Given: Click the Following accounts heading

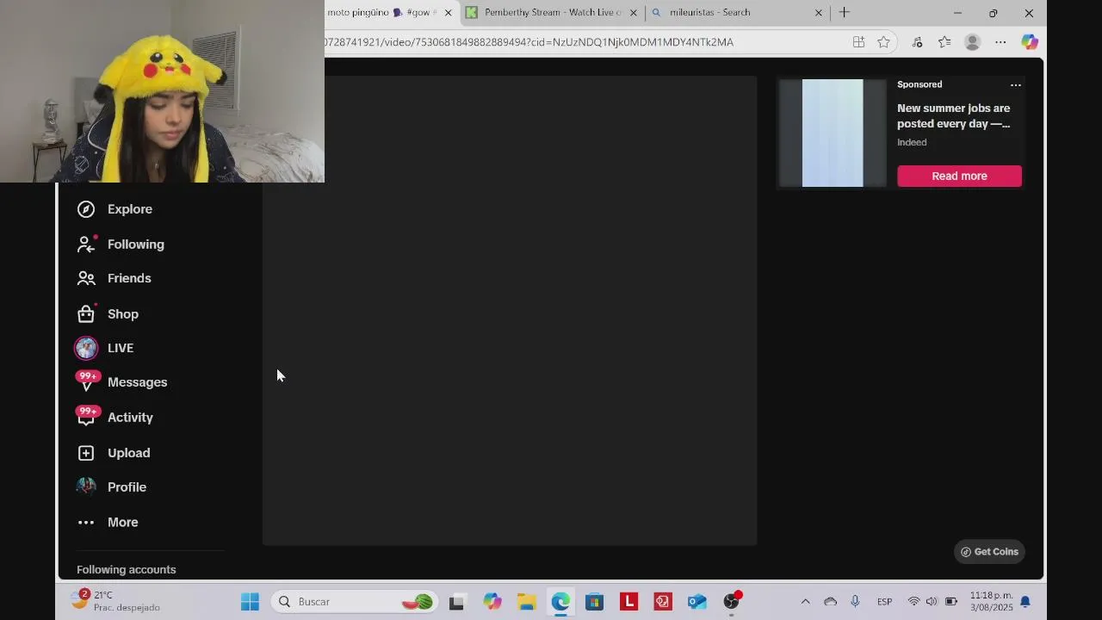Looking at the screenshot, I should tap(126, 570).
